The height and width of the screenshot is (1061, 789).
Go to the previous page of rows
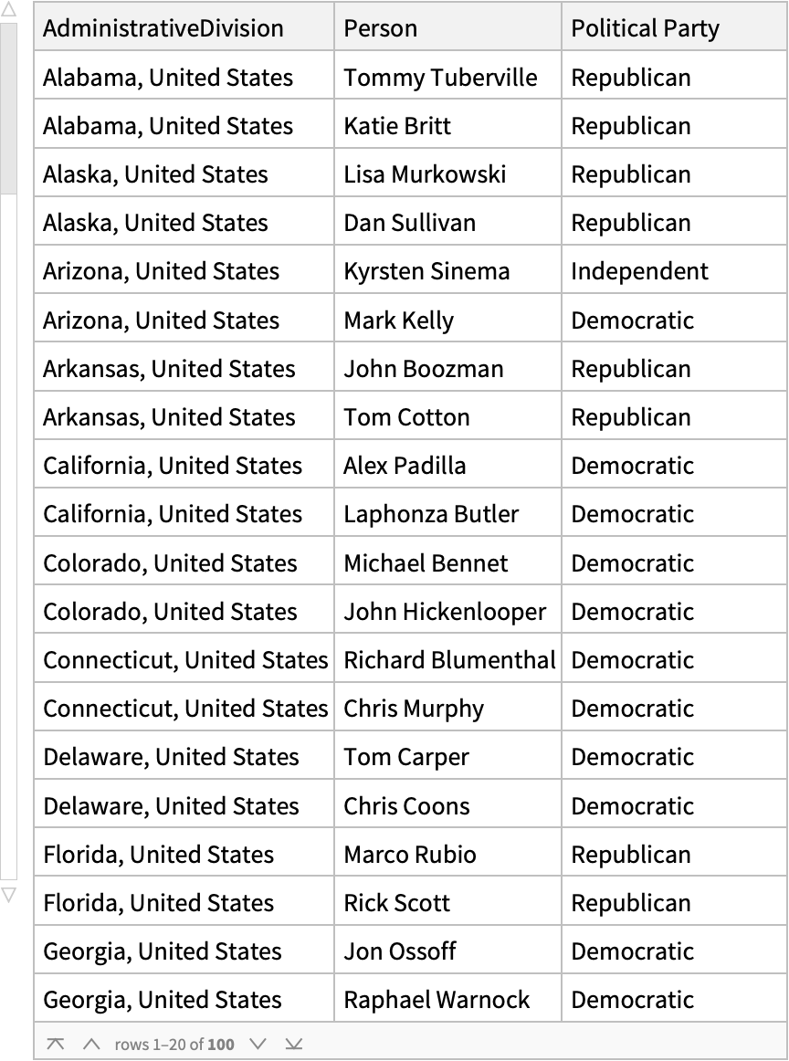(x=90, y=1044)
